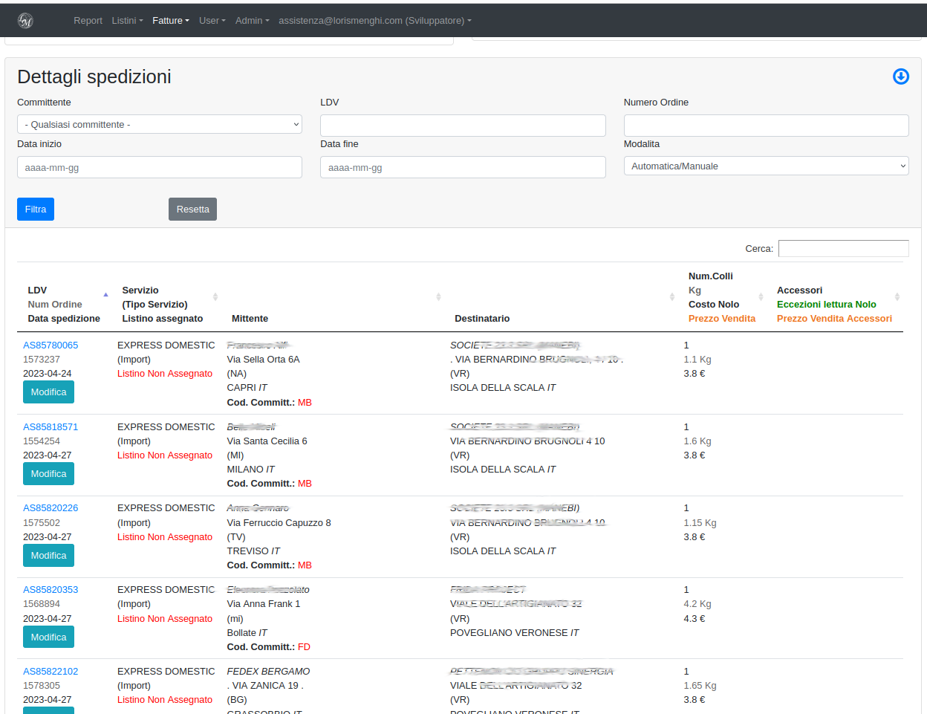Click the Data inizio date field
927x714 pixels.
point(160,168)
